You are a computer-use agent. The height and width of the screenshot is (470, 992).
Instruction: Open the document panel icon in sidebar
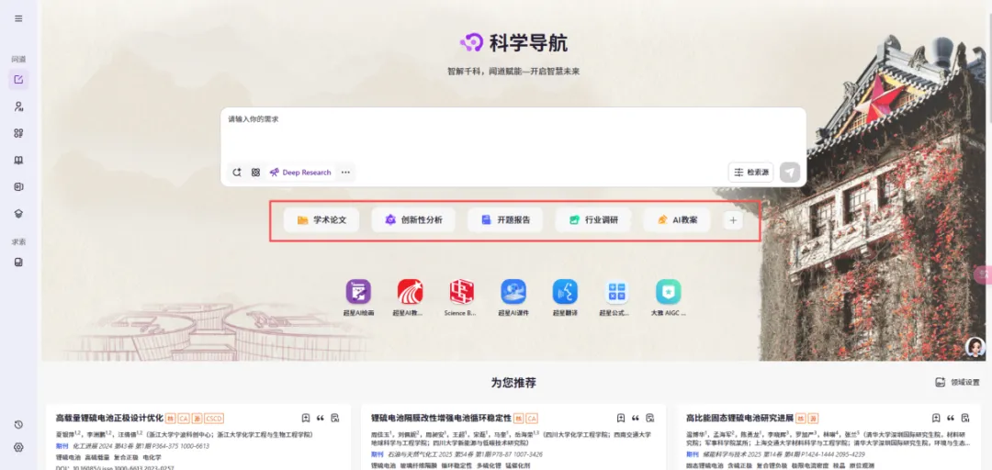[18, 186]
